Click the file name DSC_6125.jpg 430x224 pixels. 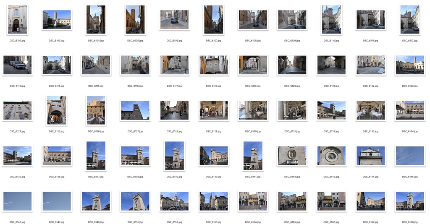[x=57, y=131]
